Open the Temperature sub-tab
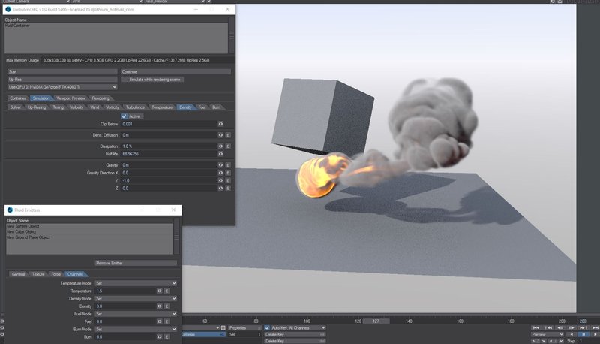The width and height of the screenshot is (600, 344). coord(162,107)
